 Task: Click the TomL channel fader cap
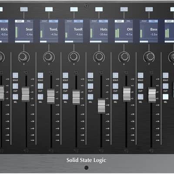pos(51,96)
